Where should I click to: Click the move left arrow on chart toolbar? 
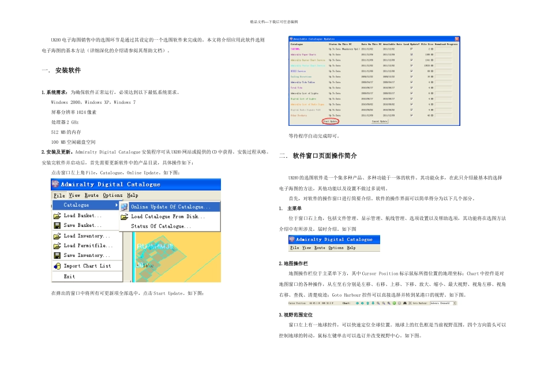[357, 303]
